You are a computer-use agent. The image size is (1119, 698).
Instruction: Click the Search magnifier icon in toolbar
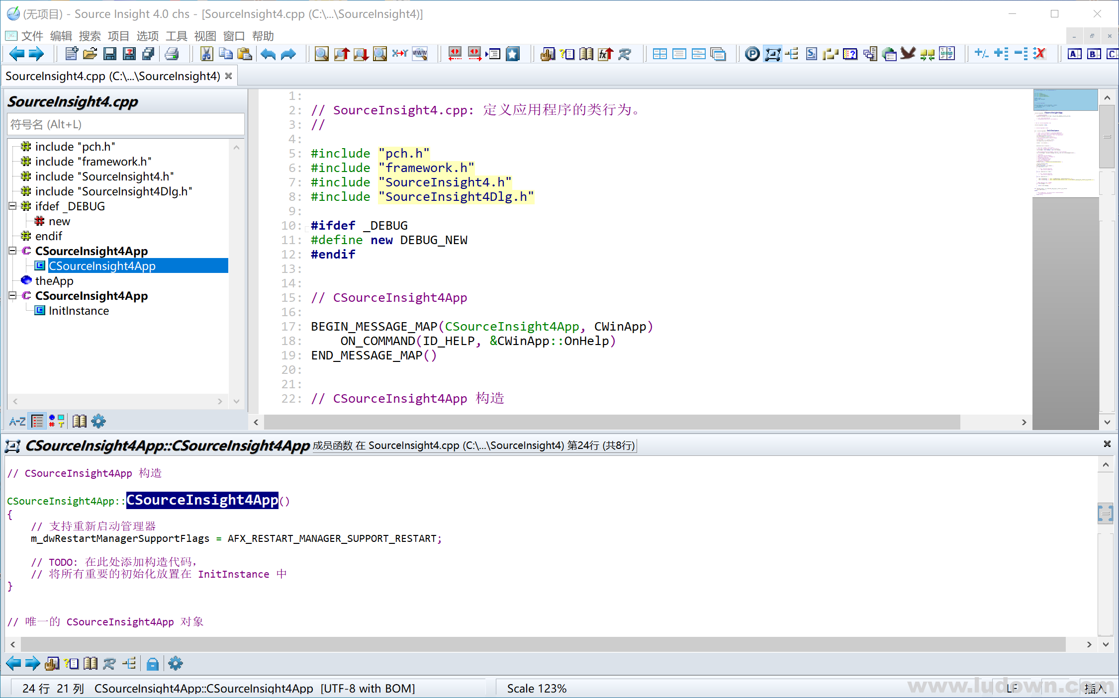[x=322, y=54]
